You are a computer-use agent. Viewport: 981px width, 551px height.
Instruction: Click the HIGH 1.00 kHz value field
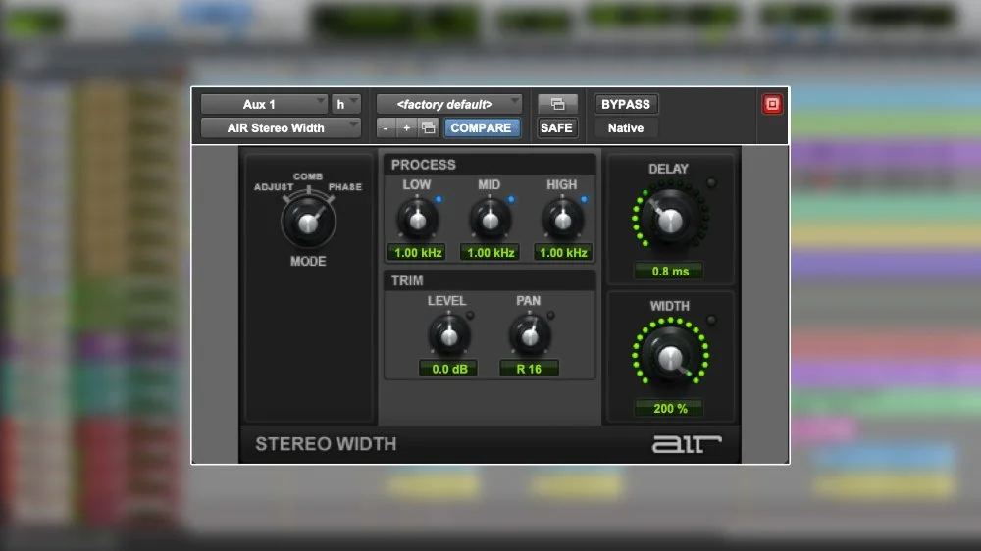(x=563, y=253)
